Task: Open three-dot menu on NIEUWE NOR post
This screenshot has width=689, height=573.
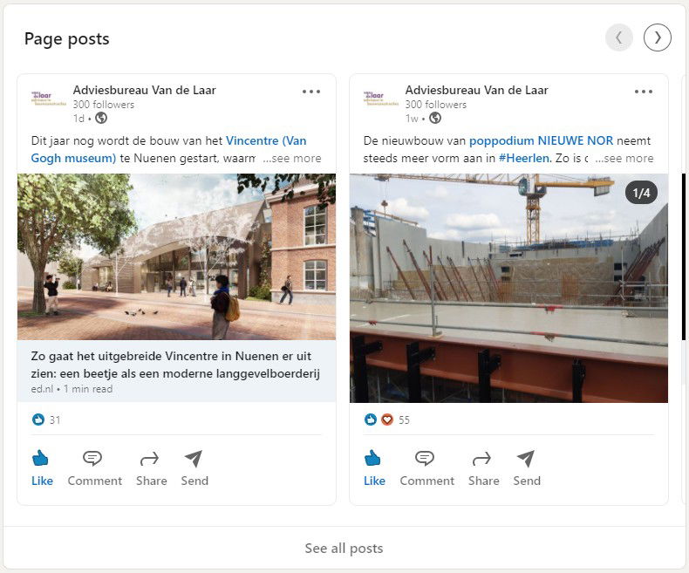Action: click(x=644, y=92)
